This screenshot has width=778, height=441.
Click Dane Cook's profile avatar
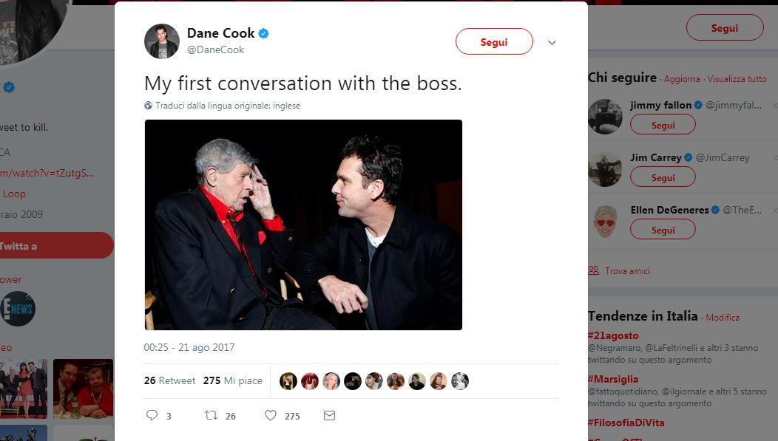[x=162, y=41]
